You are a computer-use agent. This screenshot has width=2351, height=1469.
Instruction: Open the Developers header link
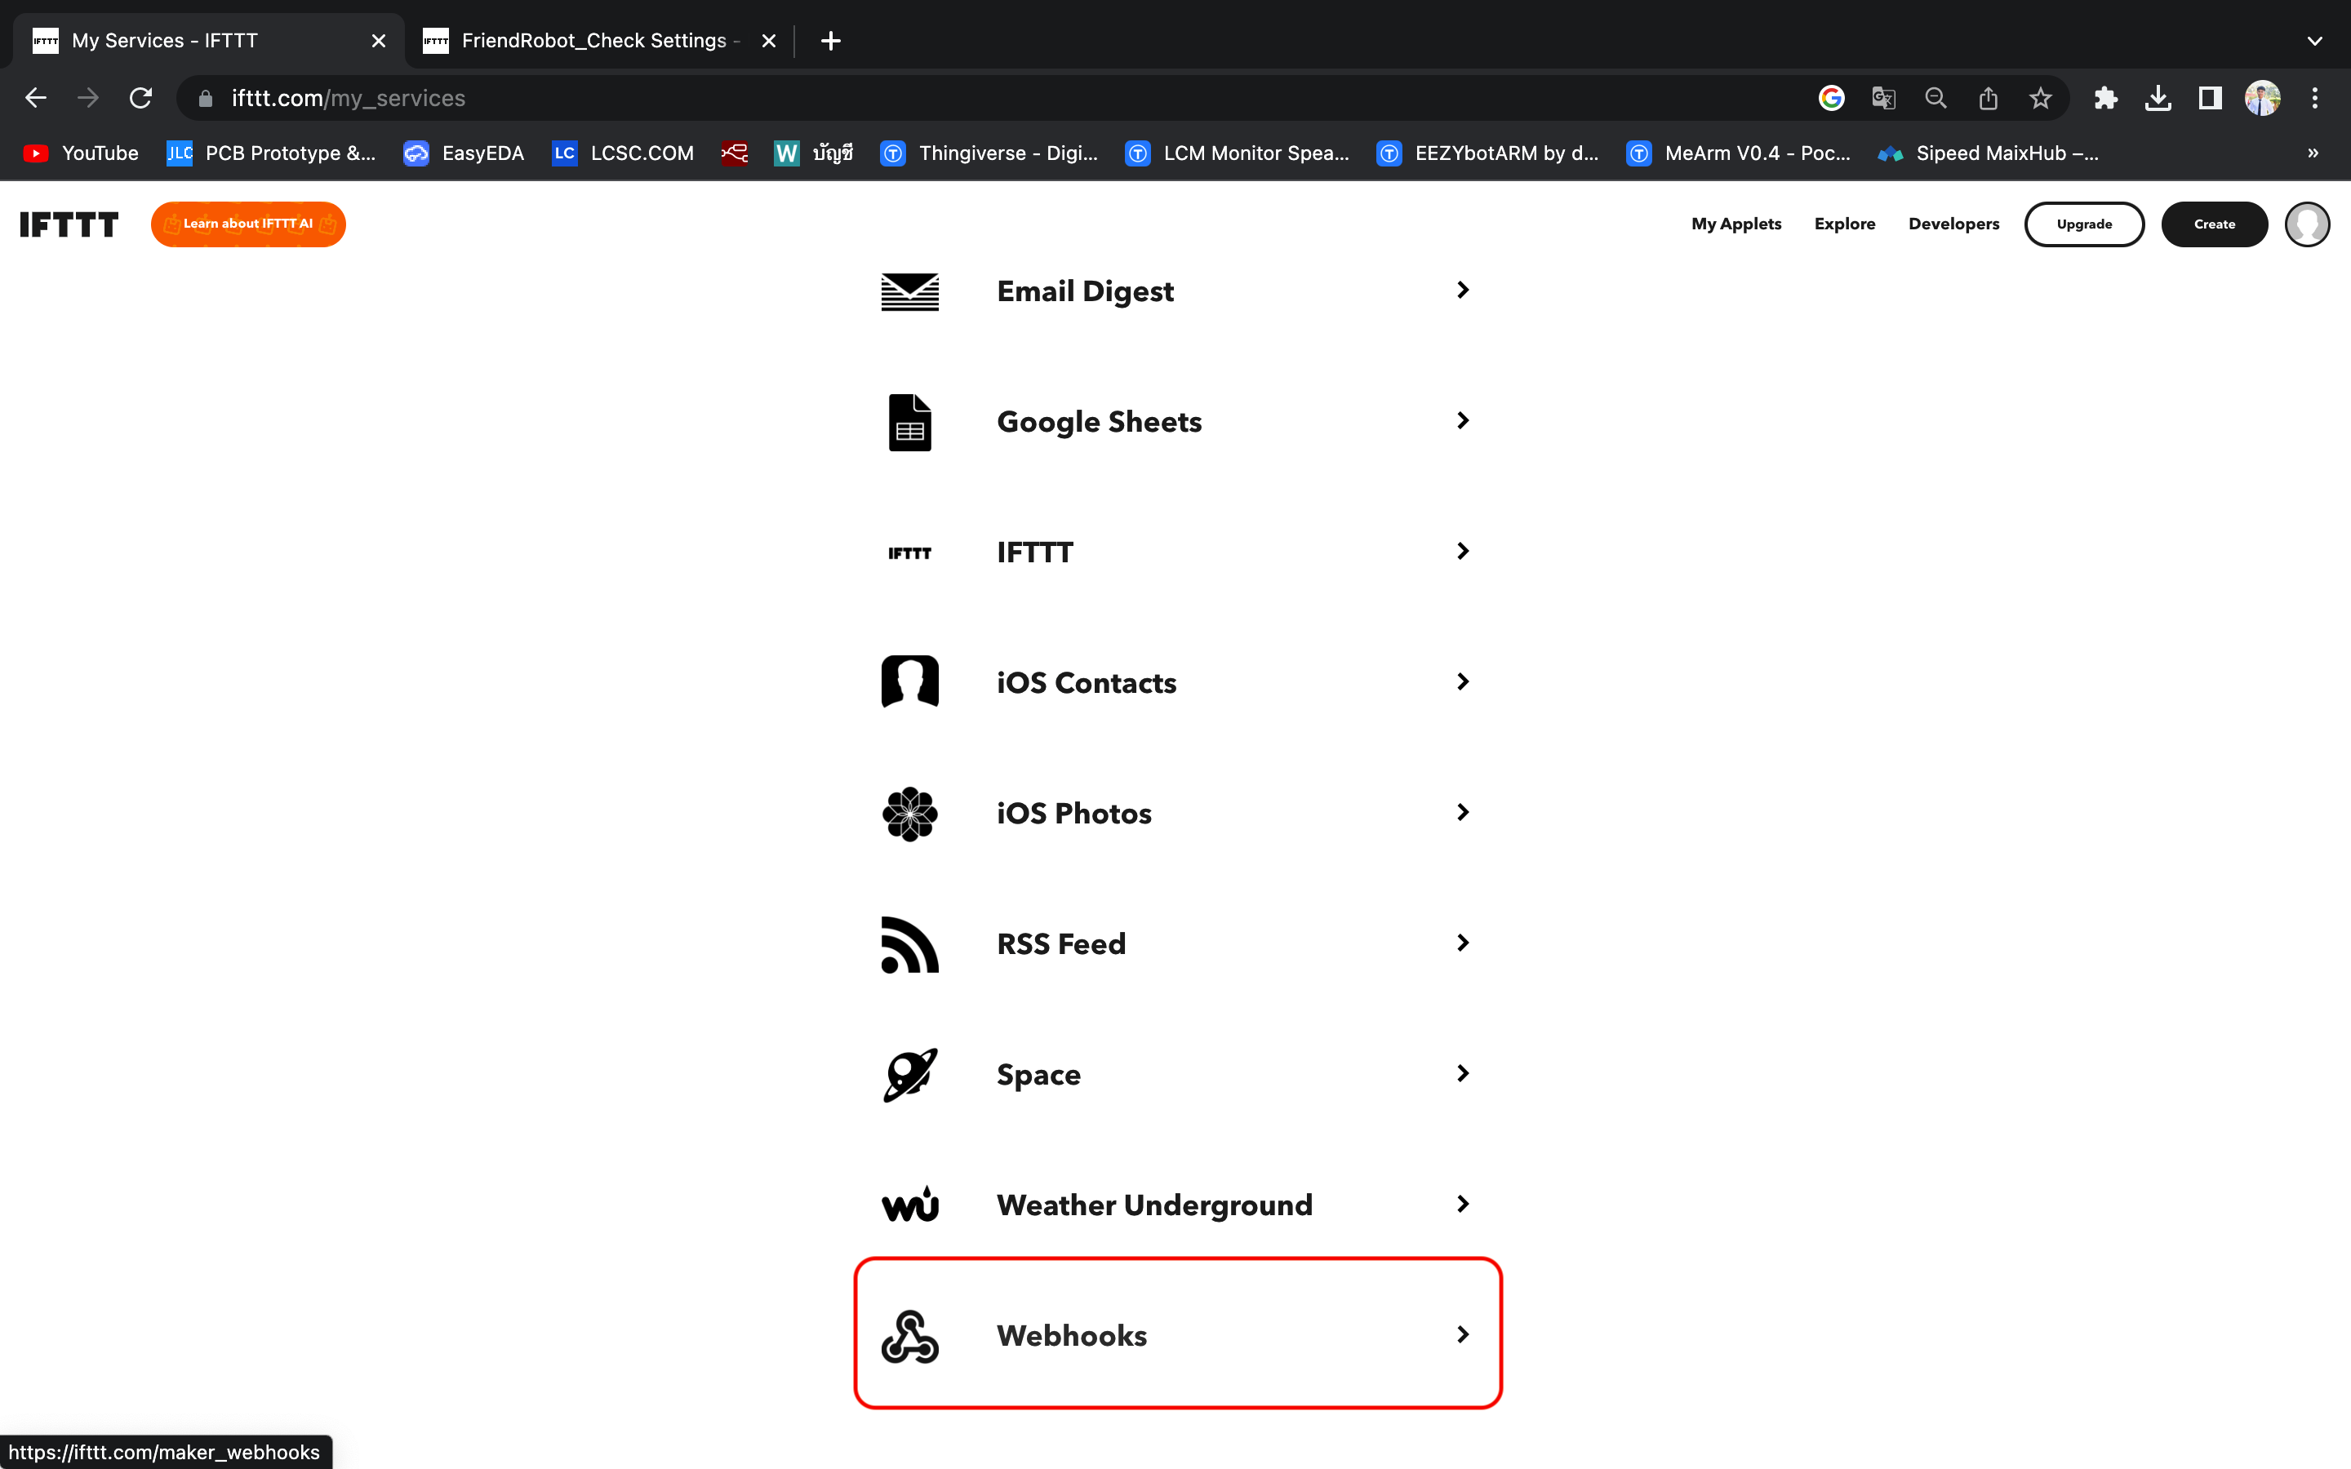point(1953,224)
